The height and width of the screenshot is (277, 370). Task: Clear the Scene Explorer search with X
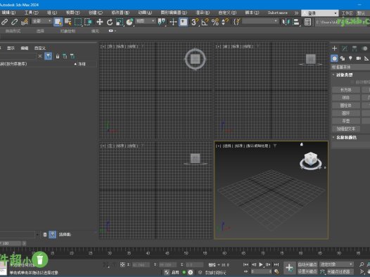[40, 56]
